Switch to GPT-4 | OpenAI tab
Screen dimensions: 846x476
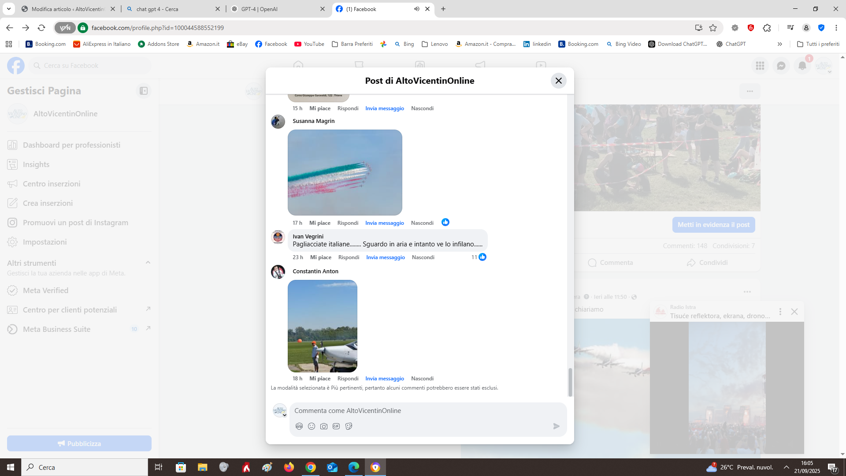point(278,9)
